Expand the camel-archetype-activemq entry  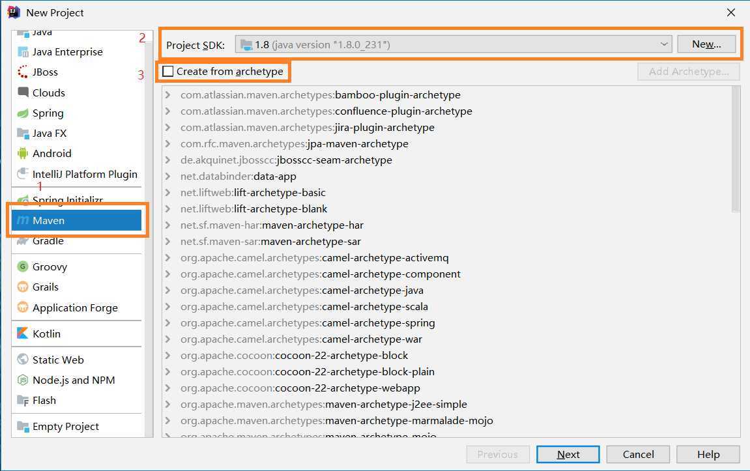click(168, 258)
